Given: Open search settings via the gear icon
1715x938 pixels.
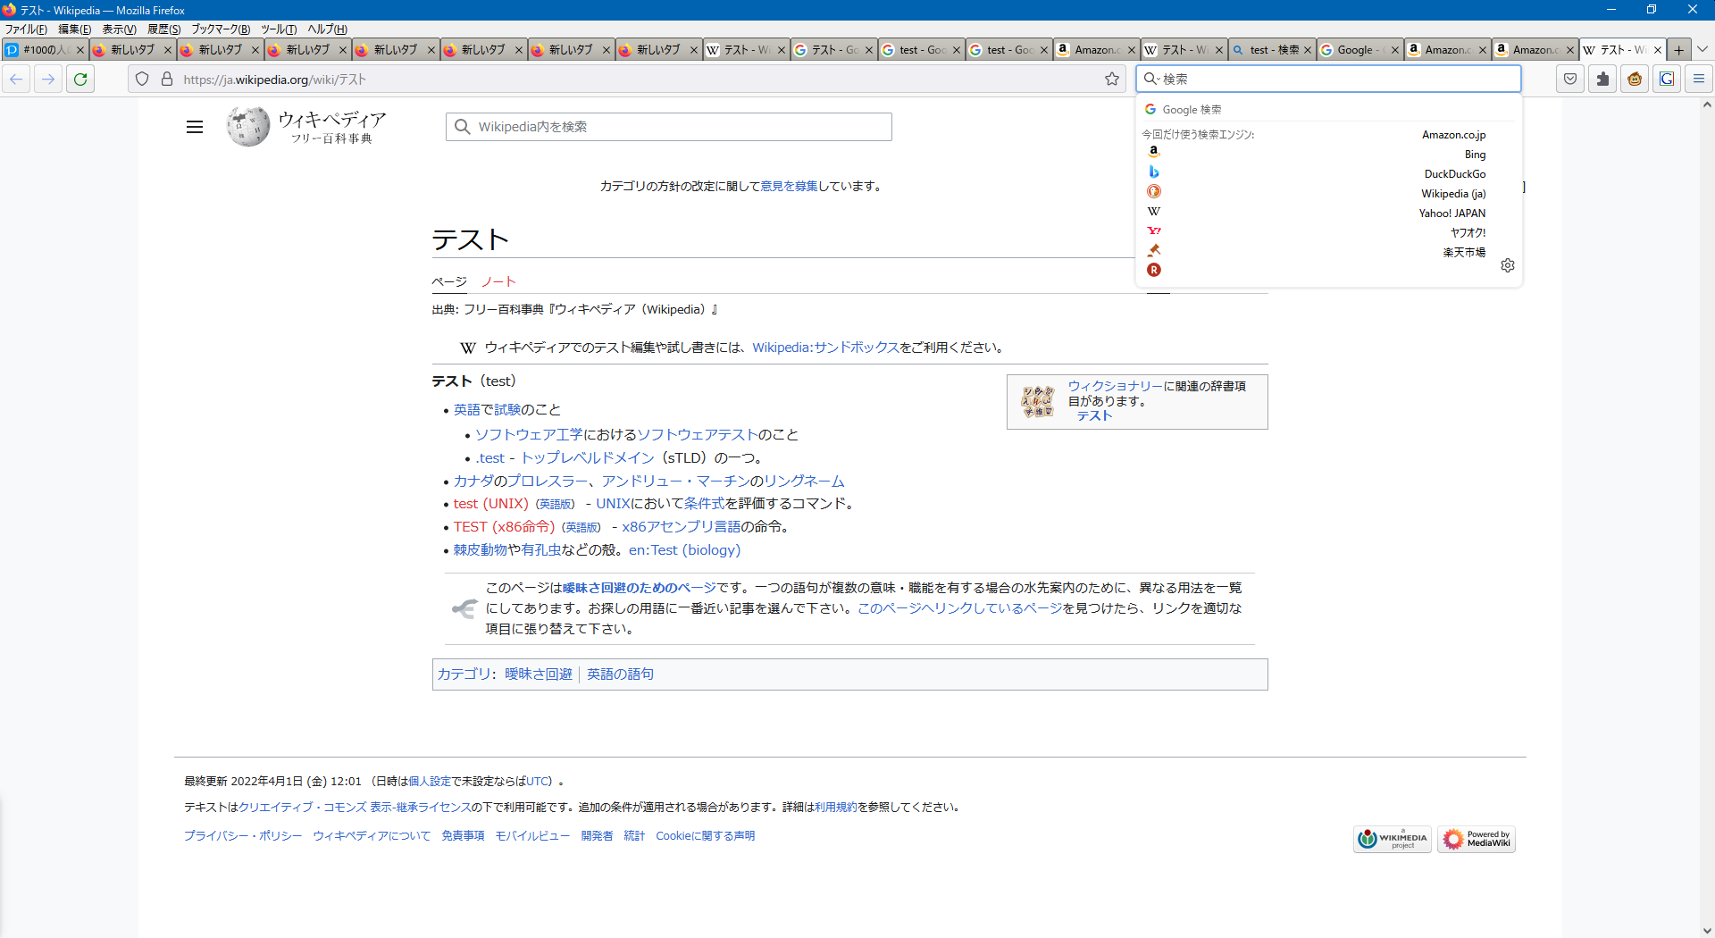Looking at the screenshot, I should coord(1508,264).
